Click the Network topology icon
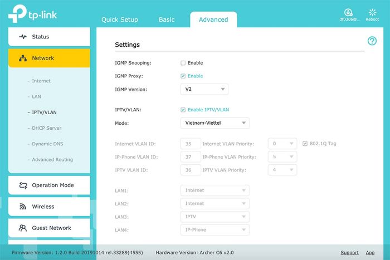 23,58
